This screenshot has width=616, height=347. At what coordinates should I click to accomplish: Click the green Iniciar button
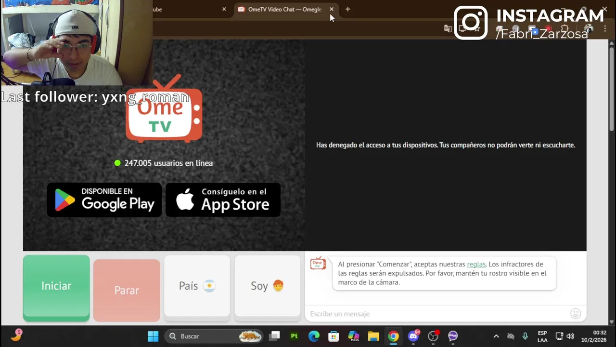[x=56, y=288]
